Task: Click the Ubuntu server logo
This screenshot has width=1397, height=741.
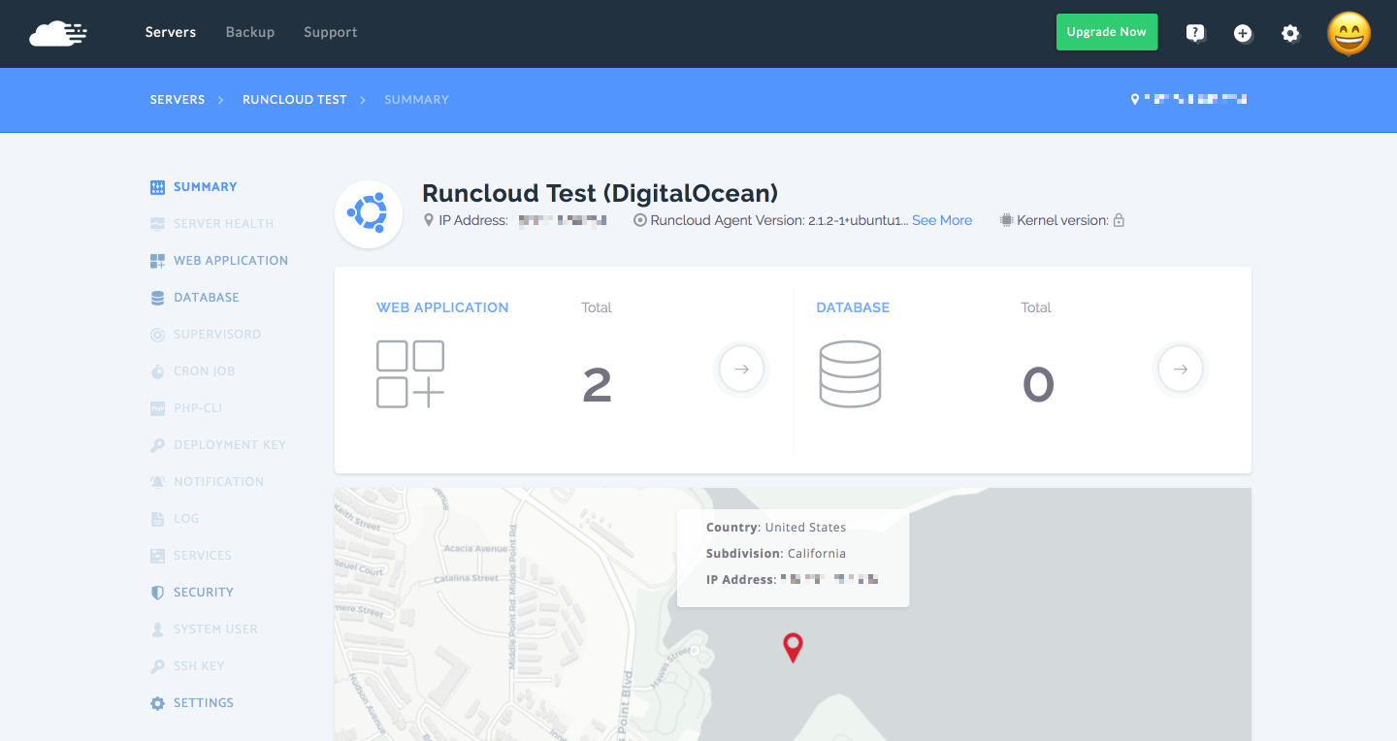Action: click(x=369, y=214)
